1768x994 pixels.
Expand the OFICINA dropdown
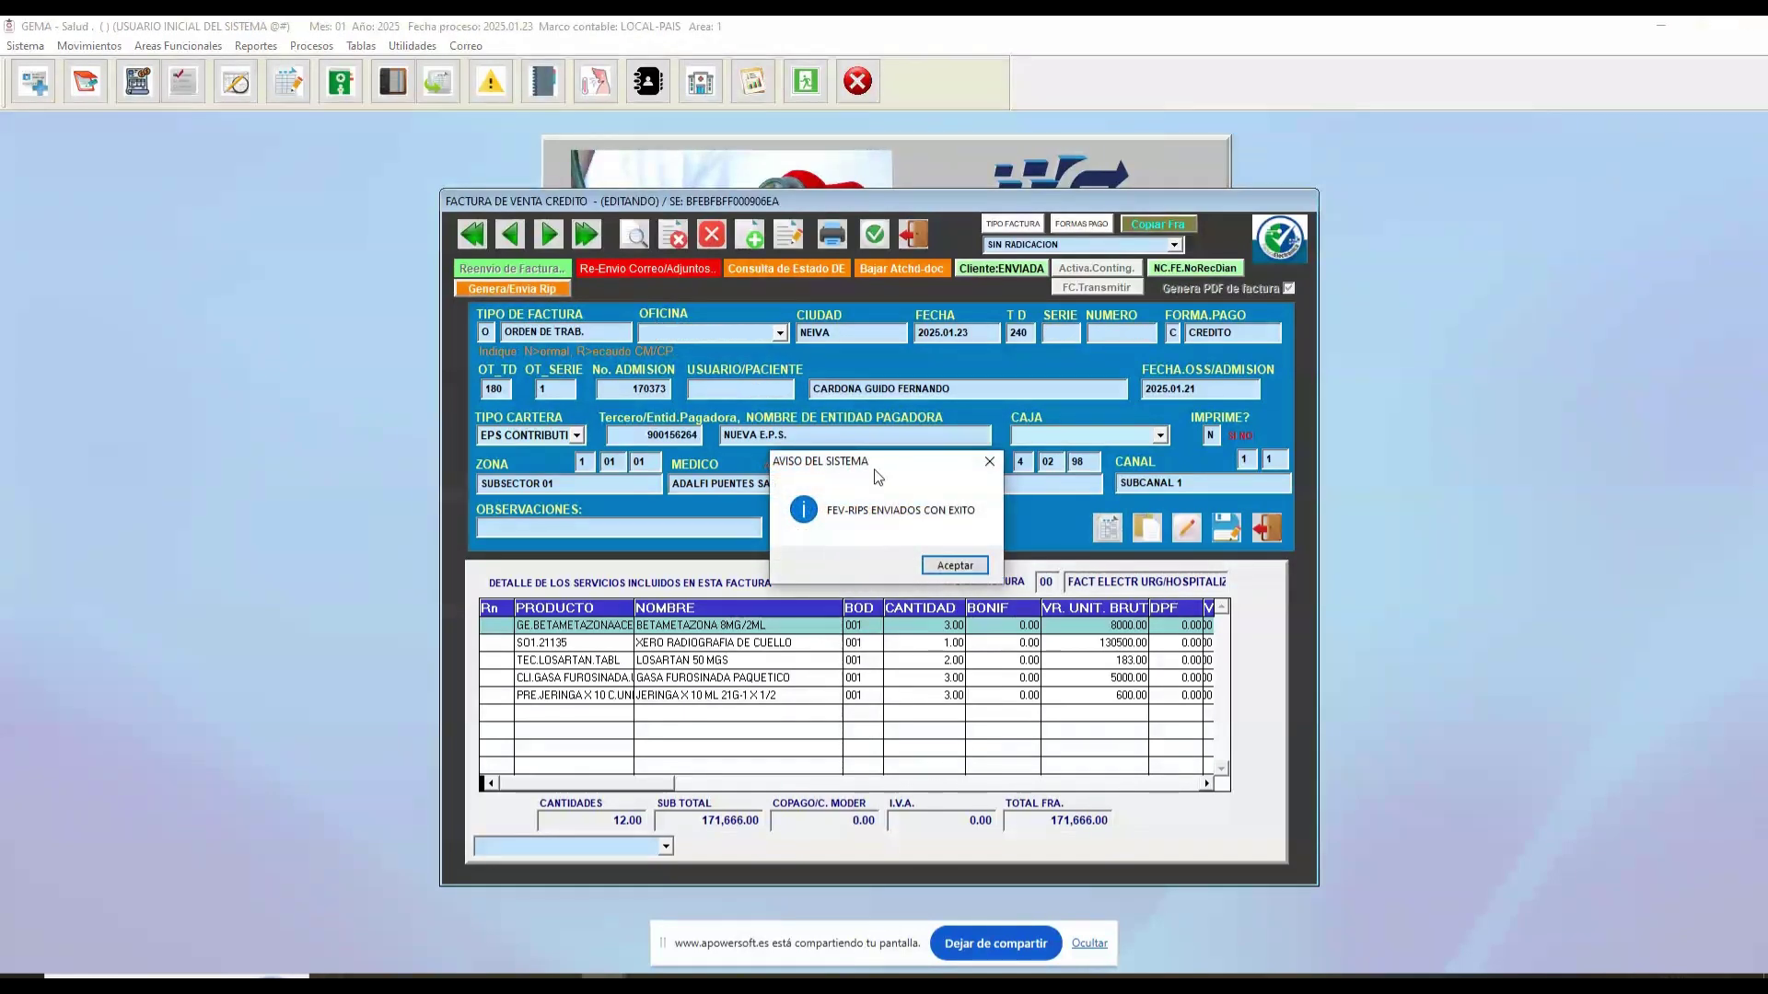pos(780,333)
